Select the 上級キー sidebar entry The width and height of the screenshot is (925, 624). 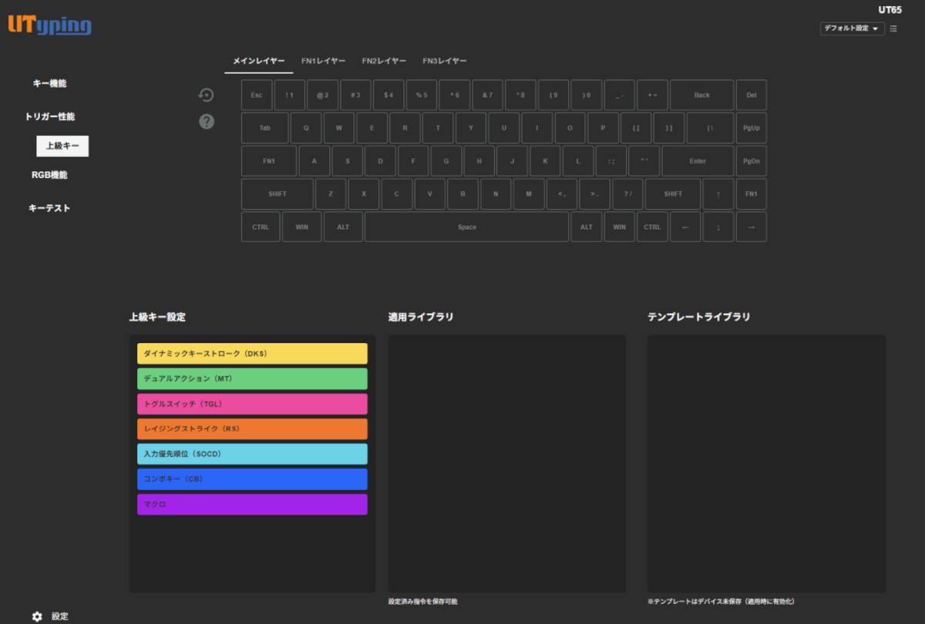(x=62, y=146)
